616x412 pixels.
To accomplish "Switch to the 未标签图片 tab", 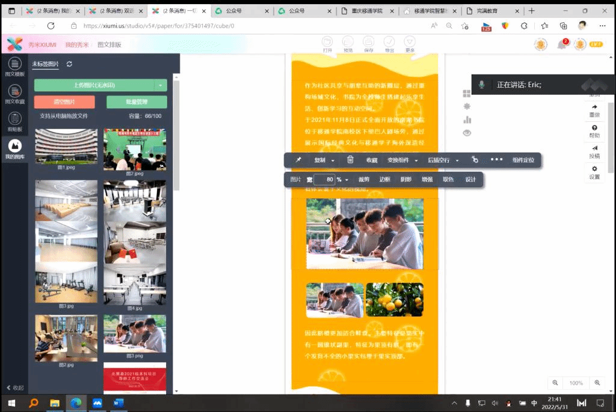I will [45, 64].
